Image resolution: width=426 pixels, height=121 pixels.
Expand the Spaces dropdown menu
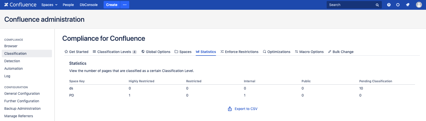tap(49, 5)
